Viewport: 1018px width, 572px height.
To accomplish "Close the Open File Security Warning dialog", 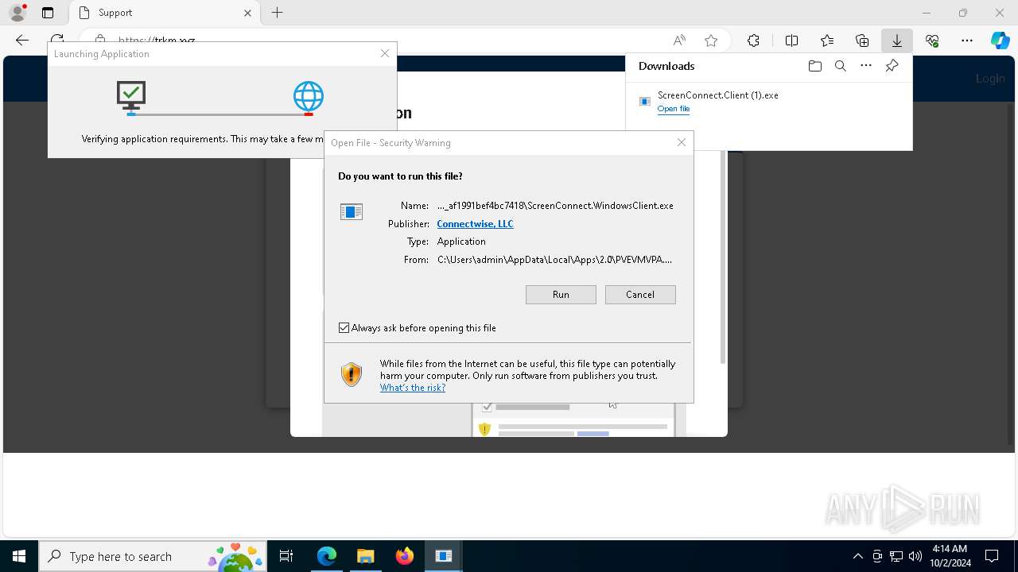I will [x=682, y=142].
